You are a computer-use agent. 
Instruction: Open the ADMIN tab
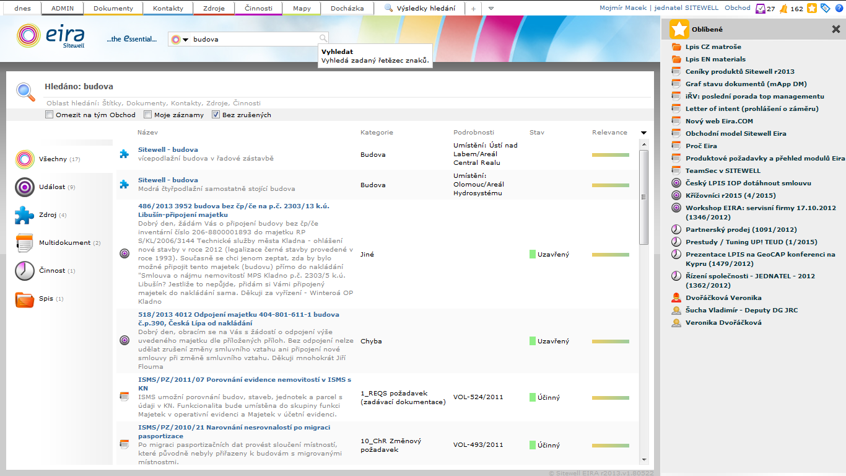[62, 9]
